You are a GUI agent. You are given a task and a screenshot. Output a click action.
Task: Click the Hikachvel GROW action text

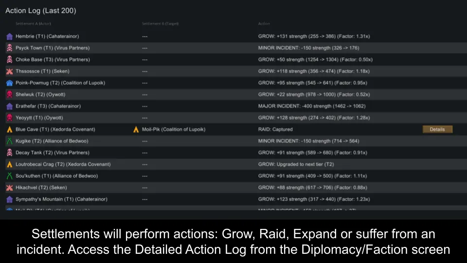point(313,188)
